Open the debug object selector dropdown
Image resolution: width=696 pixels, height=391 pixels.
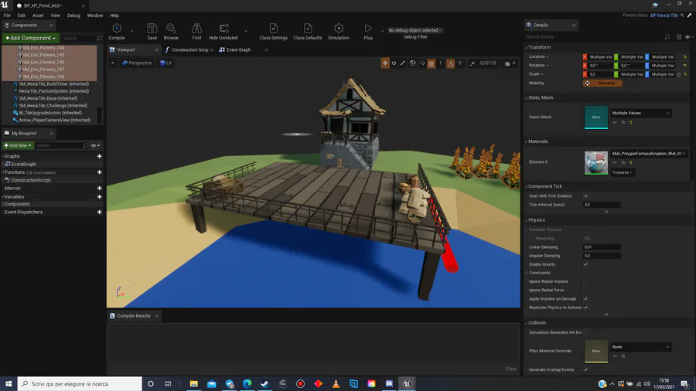point(415,30)
